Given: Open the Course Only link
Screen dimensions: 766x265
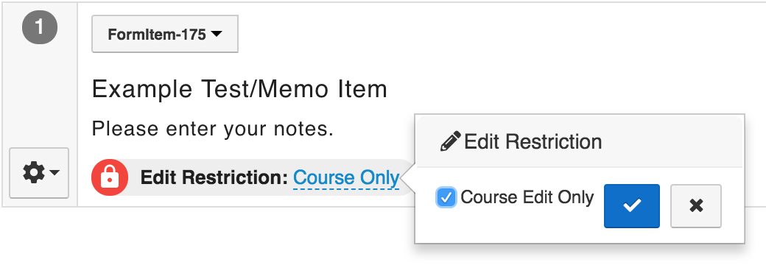Looking at the screenshot, I should (346, 178).
